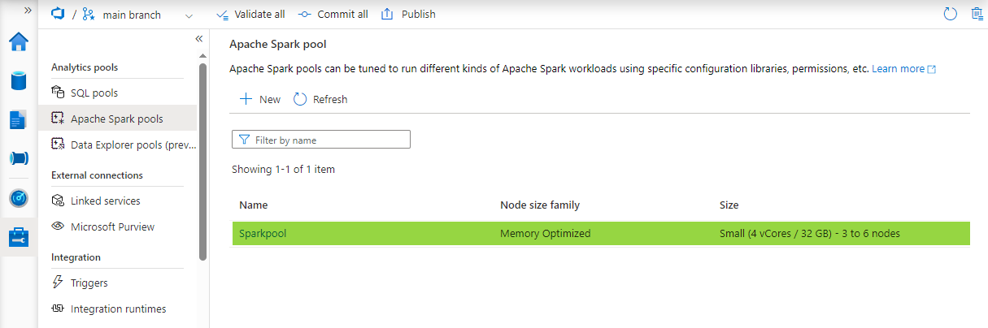This screenshot has height=328, width=988.
Task: Click the refresh icon at top right
Action: click(950, 14)
